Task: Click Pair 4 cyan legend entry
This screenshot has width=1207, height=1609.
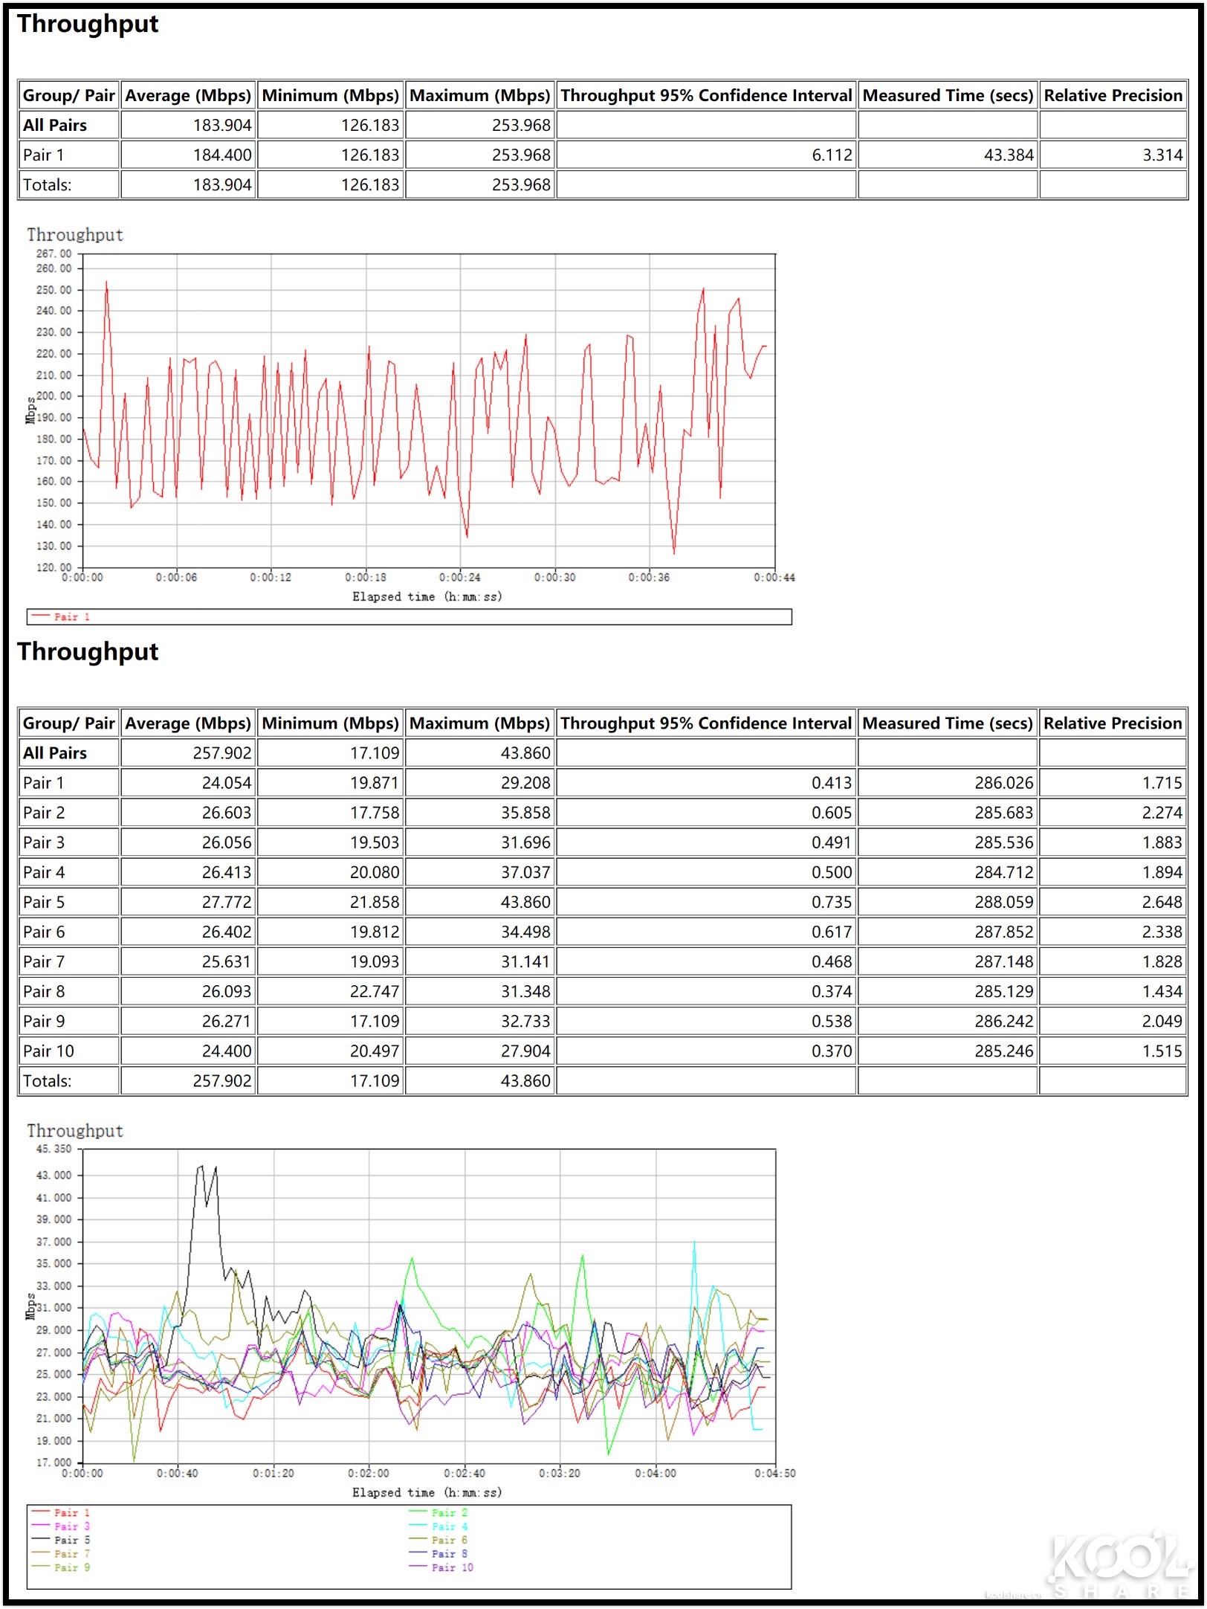Action: (439, 1526)
